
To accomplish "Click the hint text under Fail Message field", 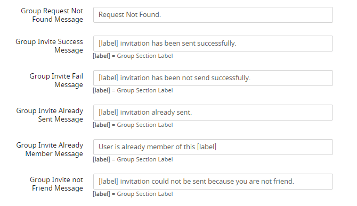I will [x=133, y=90].
